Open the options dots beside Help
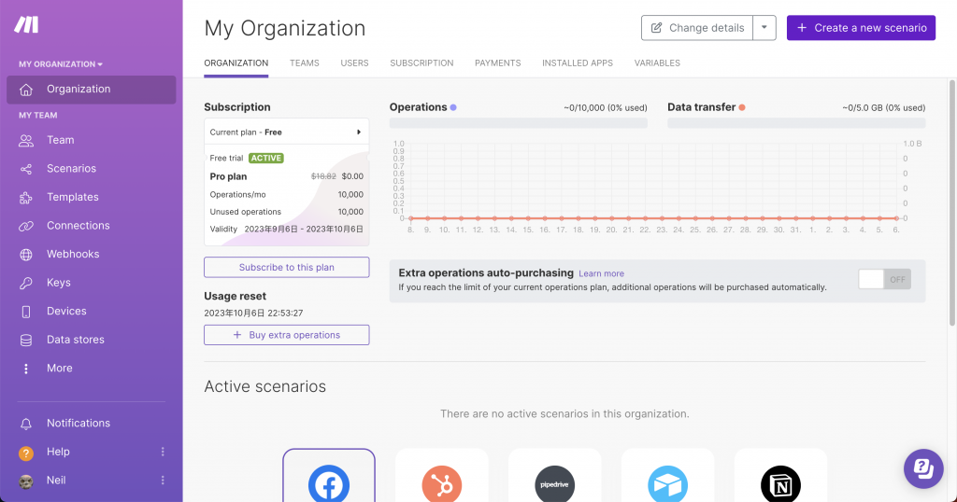The height and width of the screenshot is (502, 957). [x=163, y=452]
